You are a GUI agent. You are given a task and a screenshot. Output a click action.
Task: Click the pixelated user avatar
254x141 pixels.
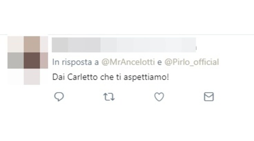tap(28, 60)
